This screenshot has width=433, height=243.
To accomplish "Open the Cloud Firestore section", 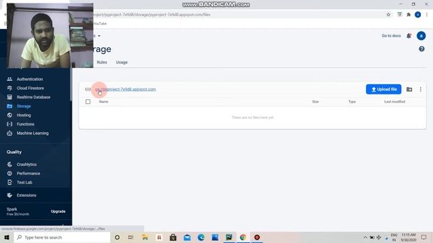I will (x=30, y=88).
